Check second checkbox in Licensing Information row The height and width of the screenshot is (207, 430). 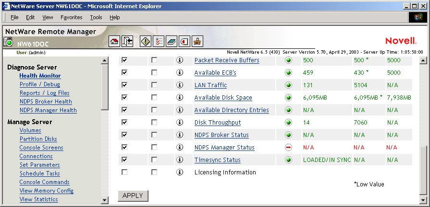point(154,172)
